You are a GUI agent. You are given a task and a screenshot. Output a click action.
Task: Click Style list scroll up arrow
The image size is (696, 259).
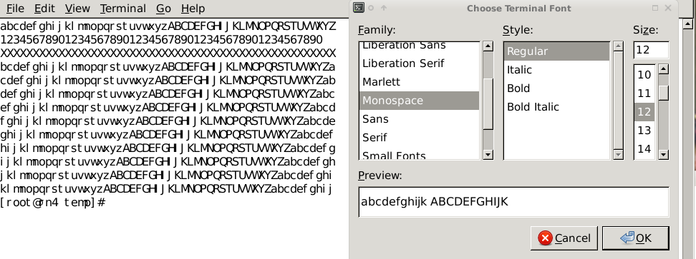619,46
